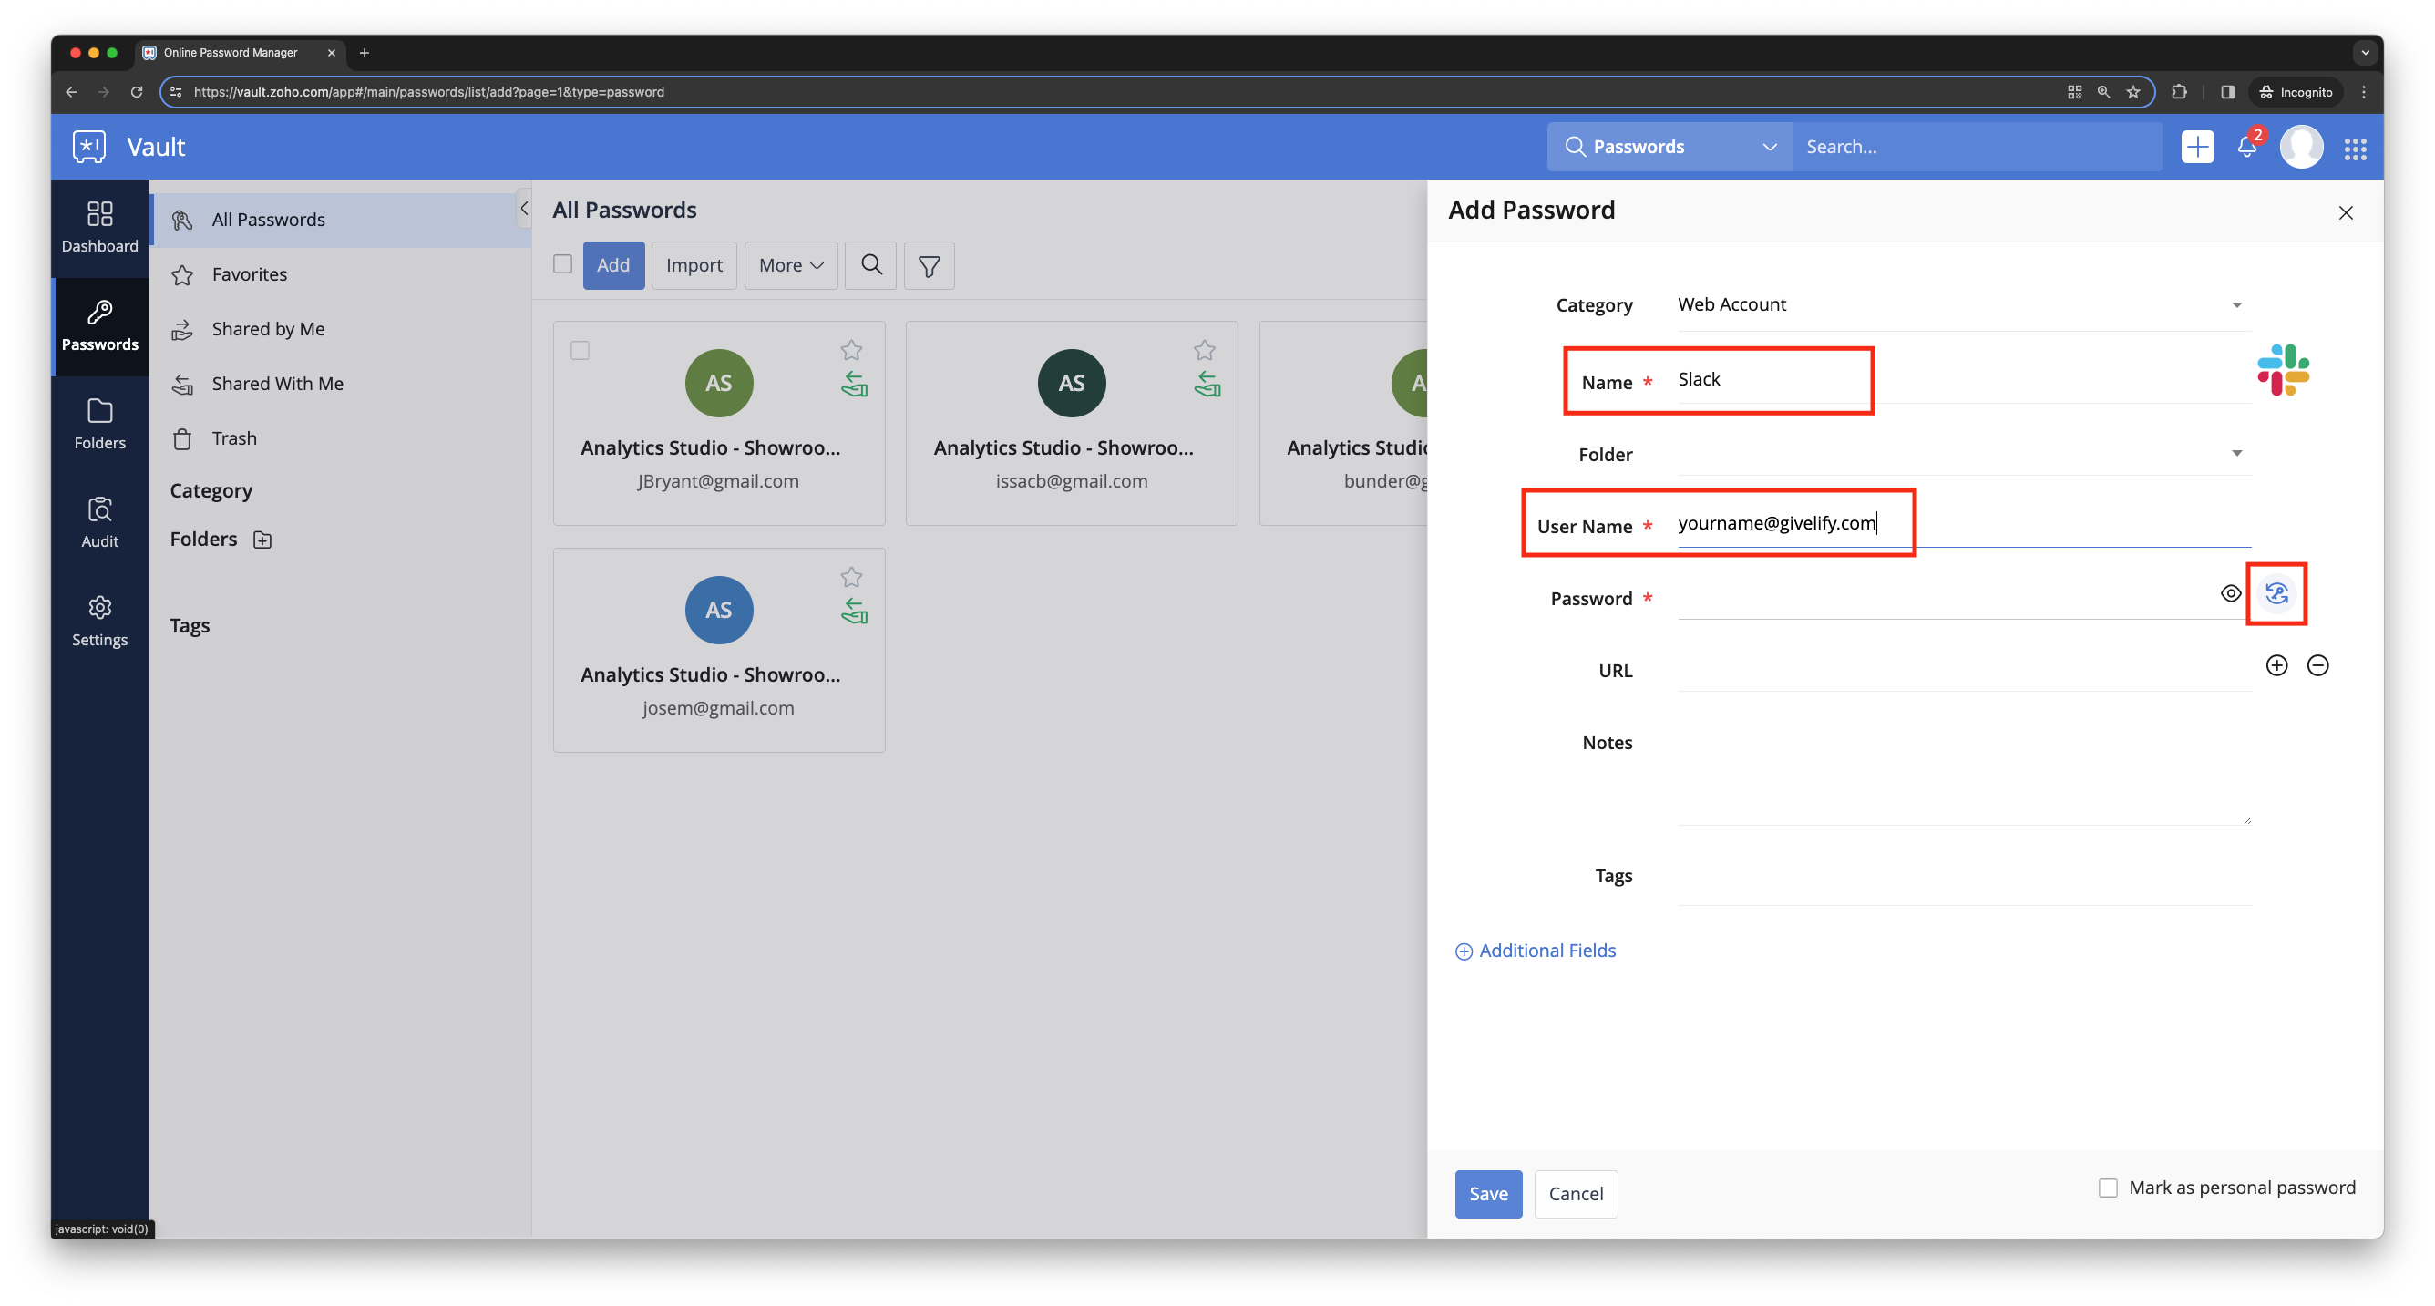
Task: Click the header Search box
Action: pos(1976,147)
